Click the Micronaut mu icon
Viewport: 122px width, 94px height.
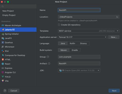[x=3, y=47]
